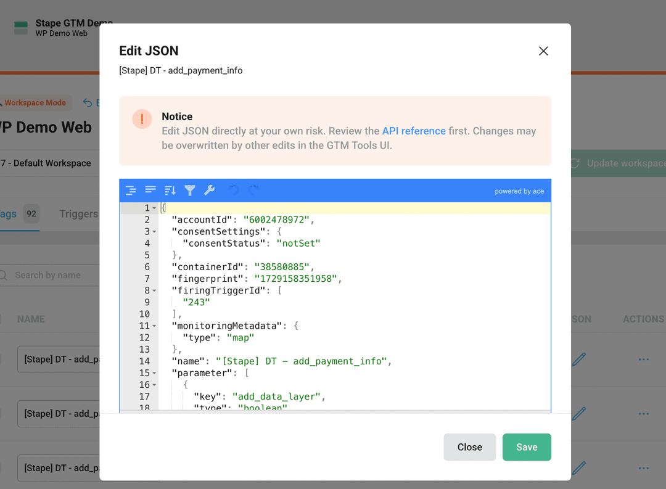Click the Sort contents icon in the editor
This screenshot has height=489, width=666.
[x=170, y=191]
